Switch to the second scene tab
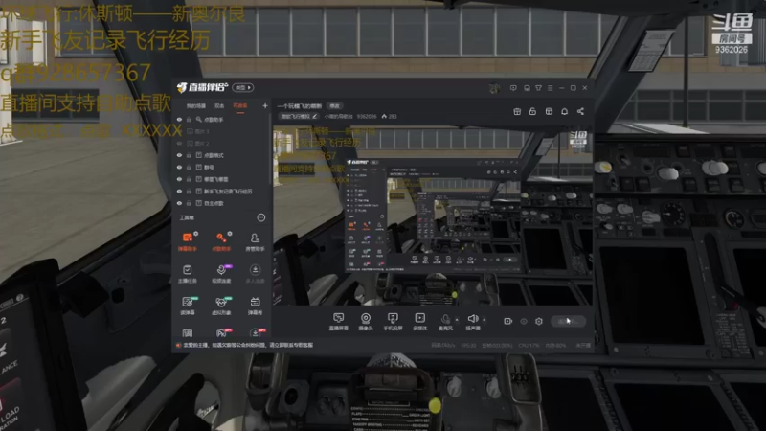Viewport: 766px width, 431px height. (219, 105)
